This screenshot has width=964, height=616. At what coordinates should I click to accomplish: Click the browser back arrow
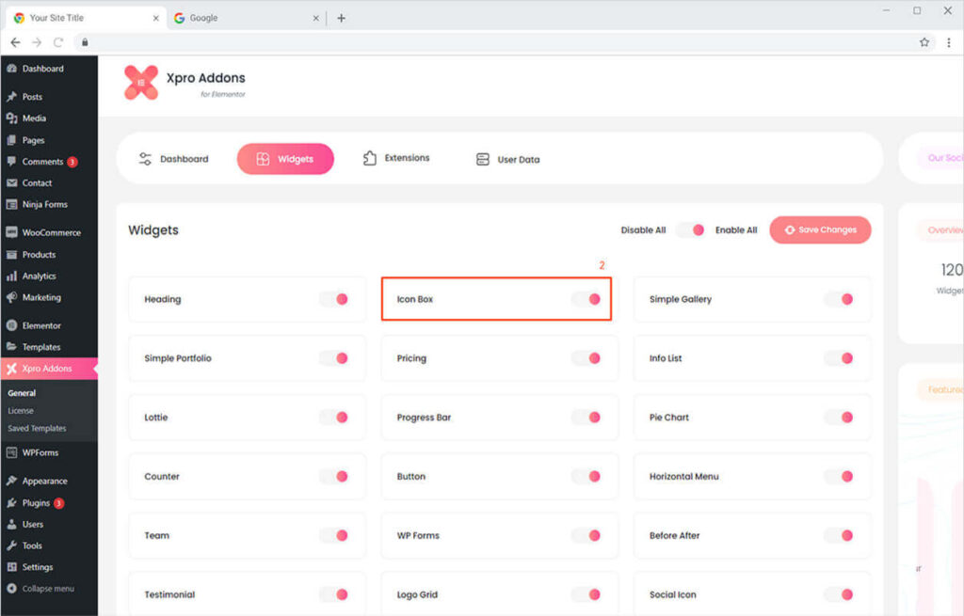click(15, 42)
